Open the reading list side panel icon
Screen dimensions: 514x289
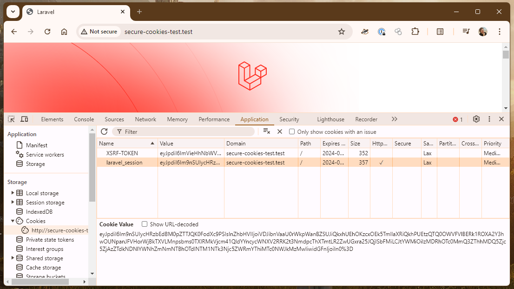point(440,32)
